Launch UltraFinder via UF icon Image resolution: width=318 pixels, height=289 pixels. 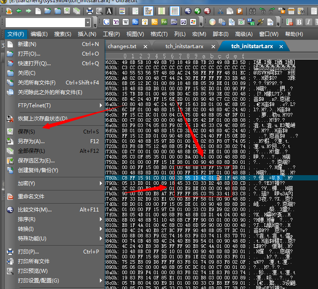click(198, 11)
